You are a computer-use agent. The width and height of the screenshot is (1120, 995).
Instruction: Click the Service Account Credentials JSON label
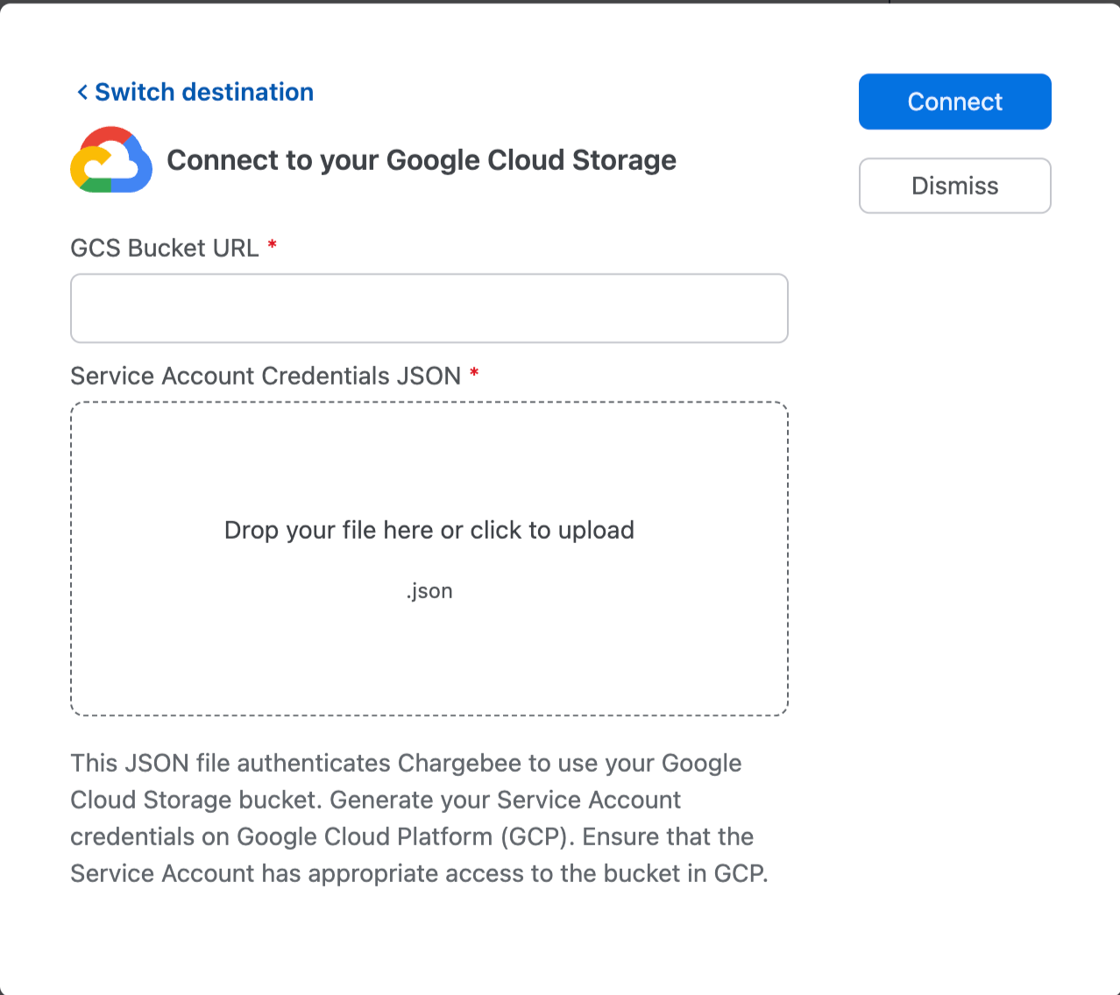point(266,376)
